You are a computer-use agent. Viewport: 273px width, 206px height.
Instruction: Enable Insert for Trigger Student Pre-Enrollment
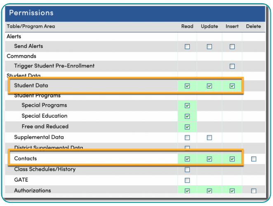pos(232,66)
